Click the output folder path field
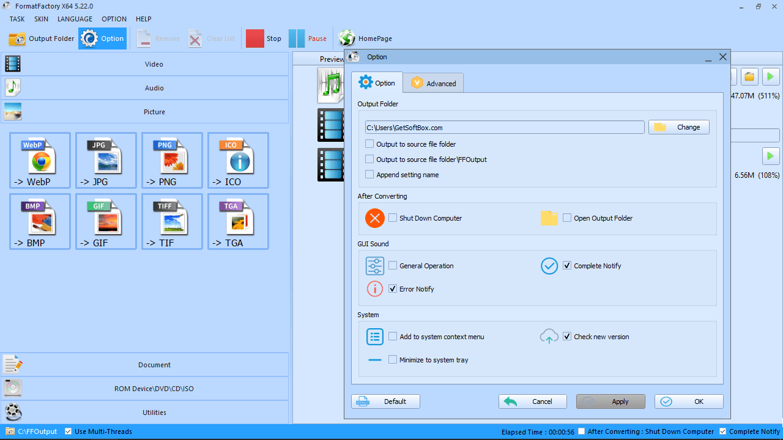This screenshot has width=783, height=440. click(x=505, y=127)
